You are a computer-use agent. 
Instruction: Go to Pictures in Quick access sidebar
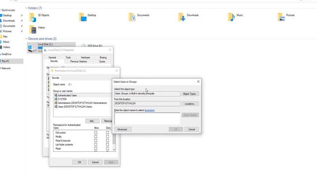click(x=7, y=31)
